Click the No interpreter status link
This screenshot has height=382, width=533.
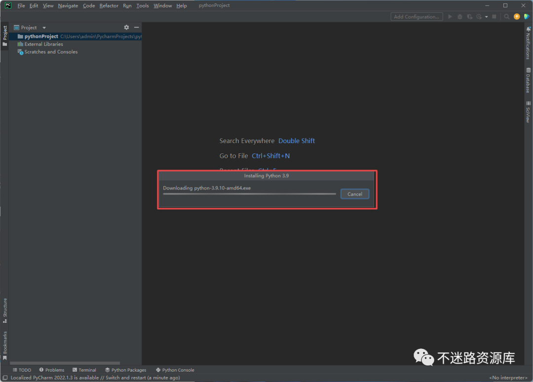tap(507, 378)
